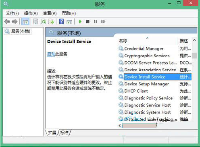Restart the service with the restart icon
The width and height of the screenshot is (200, 147).
(x=103, y=21)
